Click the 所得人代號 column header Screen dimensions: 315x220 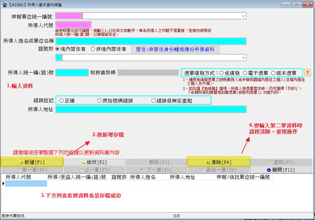coord(26,177)
